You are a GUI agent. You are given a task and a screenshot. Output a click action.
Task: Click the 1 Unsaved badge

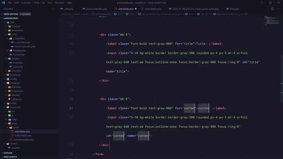coord(25,14)
